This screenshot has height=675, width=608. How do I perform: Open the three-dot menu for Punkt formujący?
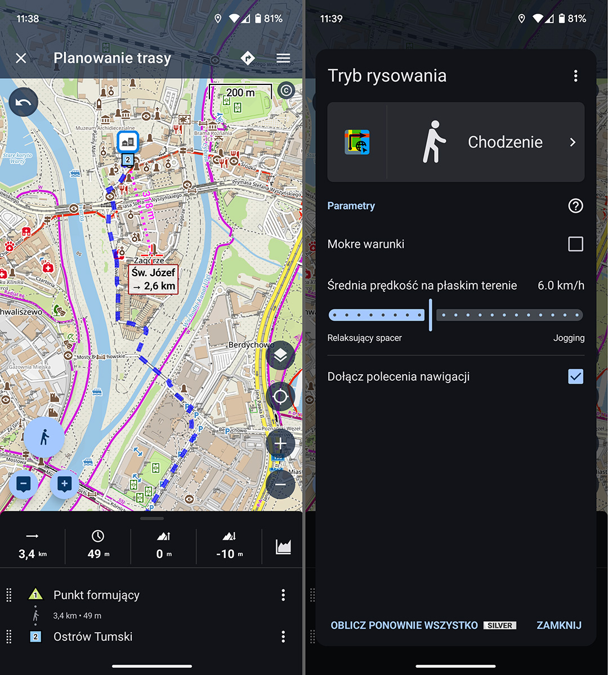[x=283, y=595]
